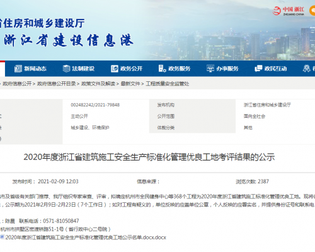Click the 城乡建设、环境保护 value cell
The width and height of the screenshot is (315, 252).
(90, 127)
